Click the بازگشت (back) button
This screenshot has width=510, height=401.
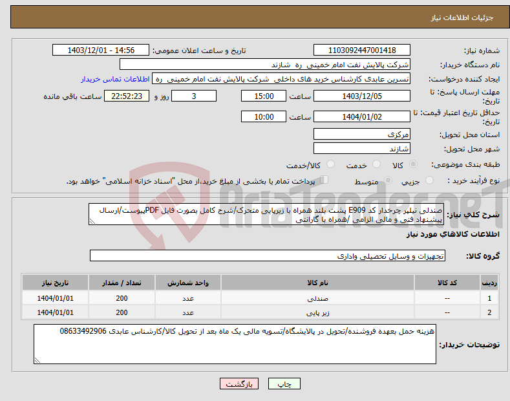click(239, 384)
